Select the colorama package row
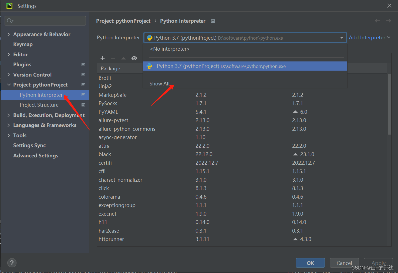This screenshot has width=398, height=273. [x=242, y=197]
